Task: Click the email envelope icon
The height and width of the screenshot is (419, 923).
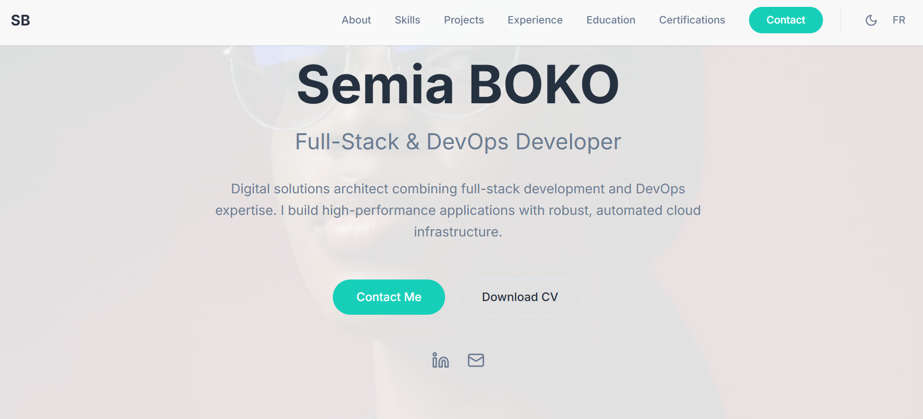Action: (x=475, y=360)
